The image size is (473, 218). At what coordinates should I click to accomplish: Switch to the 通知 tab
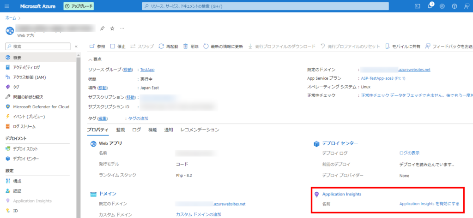point(169,130)
